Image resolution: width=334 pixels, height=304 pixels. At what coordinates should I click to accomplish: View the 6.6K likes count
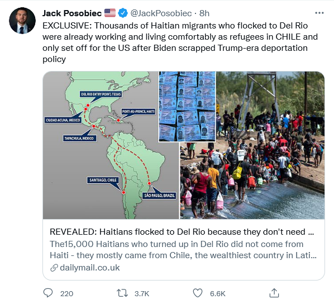click(218, 293)
